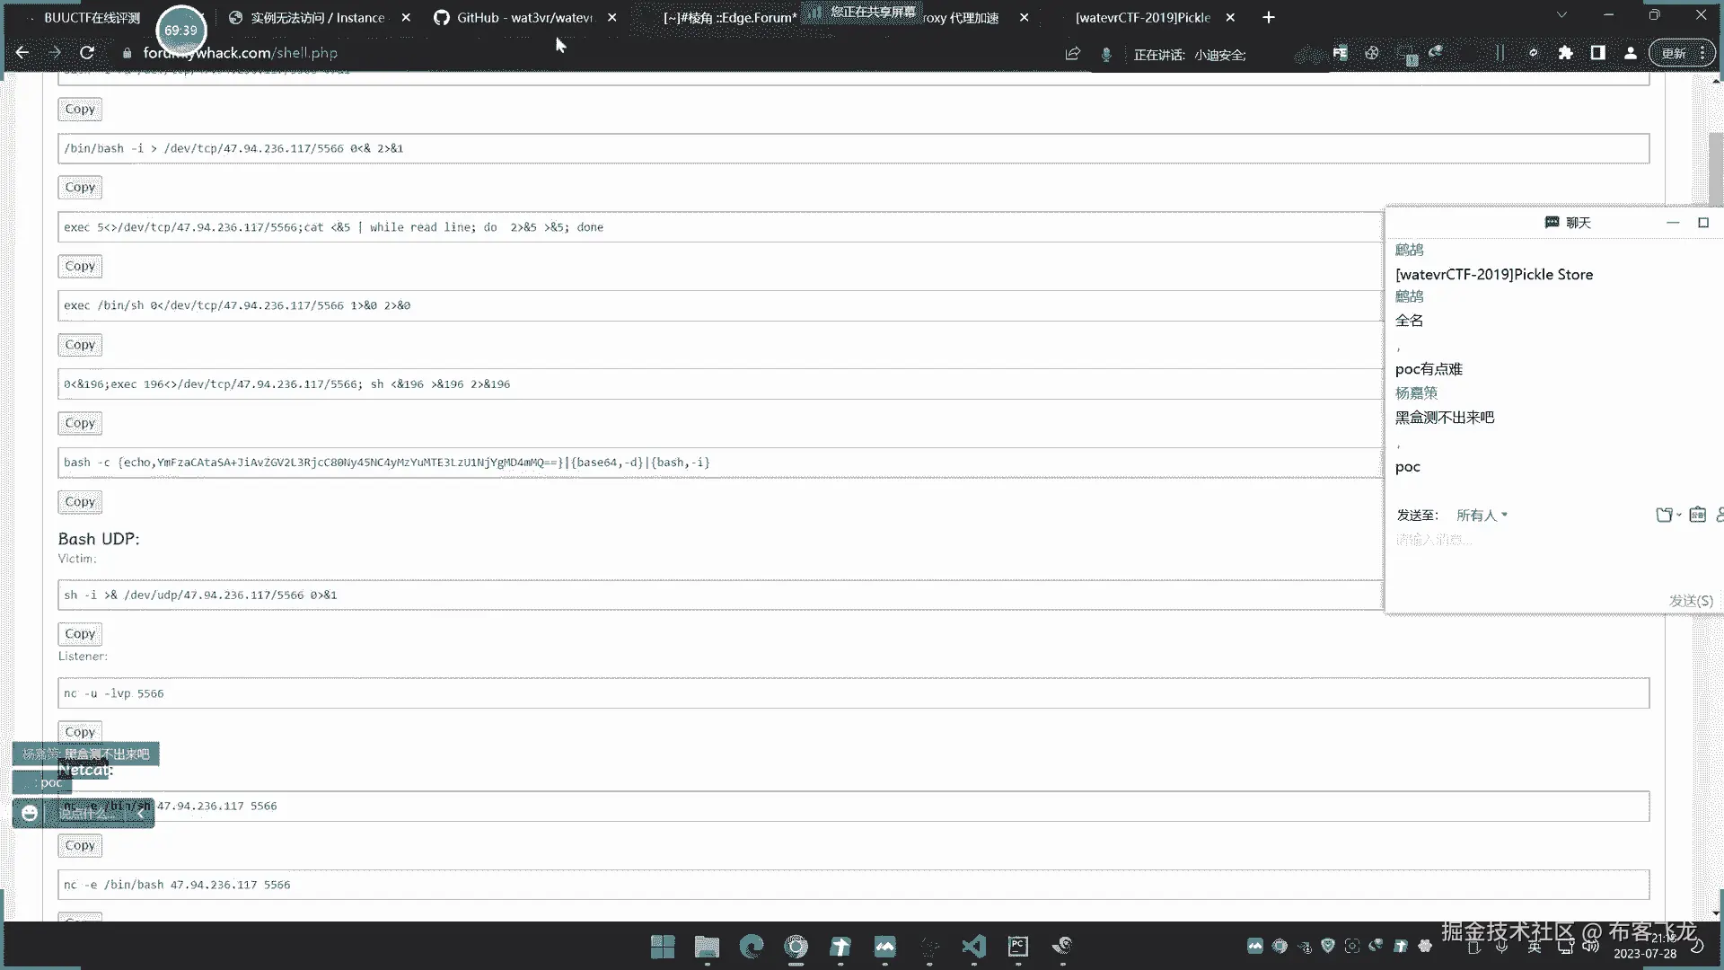
Task: Expand the recipient dropdown in chat
Action: pos(1482,516)
